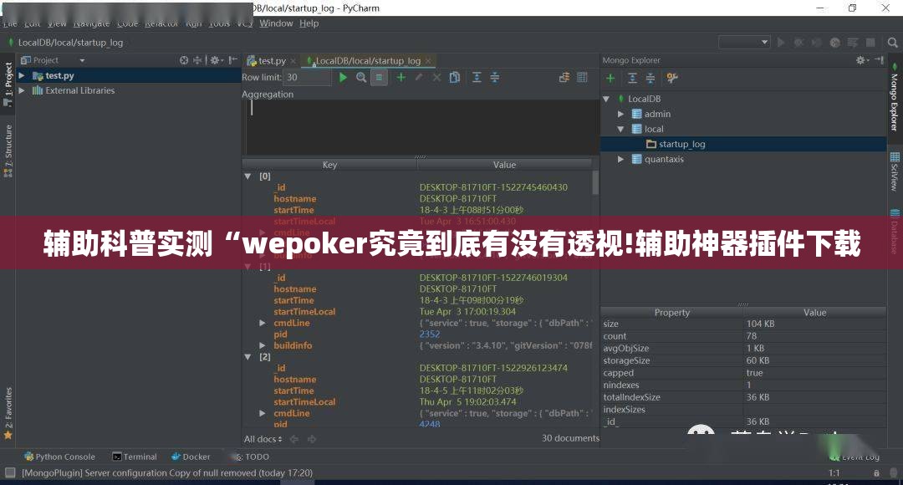Click the Row limit input field
This screenshot has width=903, height=485.
308,77
